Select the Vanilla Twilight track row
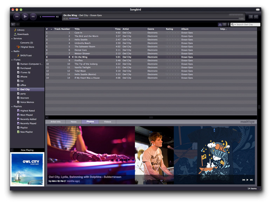 pyautogui.click(x=151, y=68)
